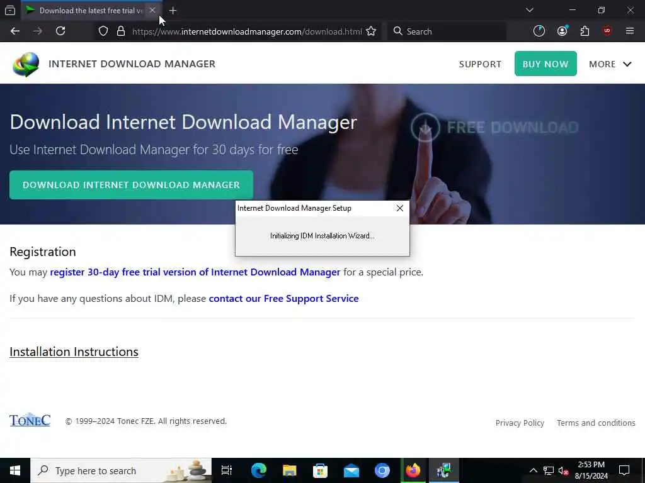This screenshot has width=645, height=483.
Task: Open the uBlock Origin extension icon
Action: 607,31
